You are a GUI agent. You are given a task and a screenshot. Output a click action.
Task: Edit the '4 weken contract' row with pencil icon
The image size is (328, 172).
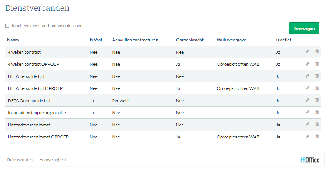tap(307, 52)
